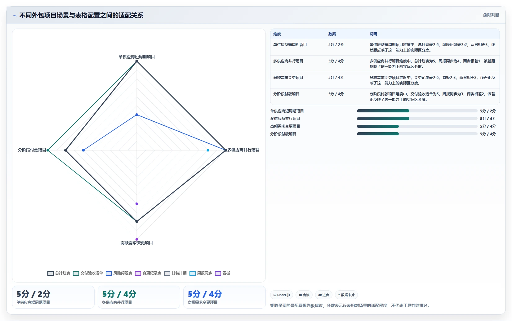Click the cyan 周报同步 data point on radar

[208, 150]
